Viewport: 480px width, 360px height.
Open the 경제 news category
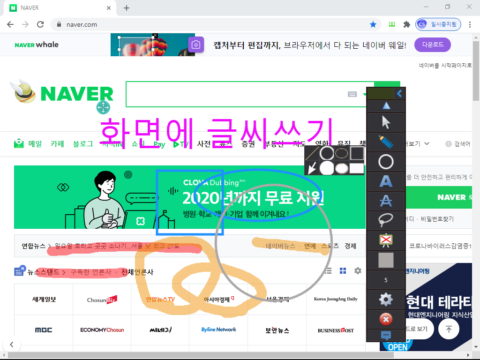click(x=350, y=246)
